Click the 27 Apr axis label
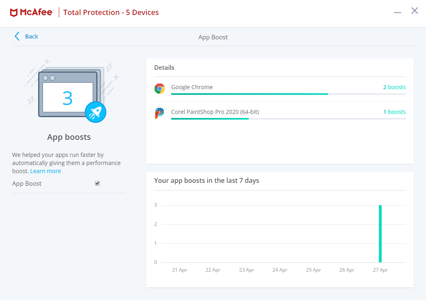Image resolution: width=426 pixels, height=300 pixels. [381, 270]
